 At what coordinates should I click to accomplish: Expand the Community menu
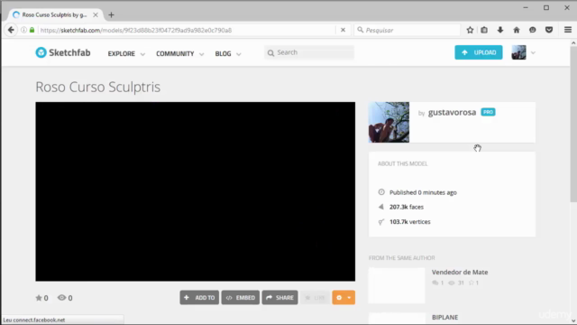180,54
